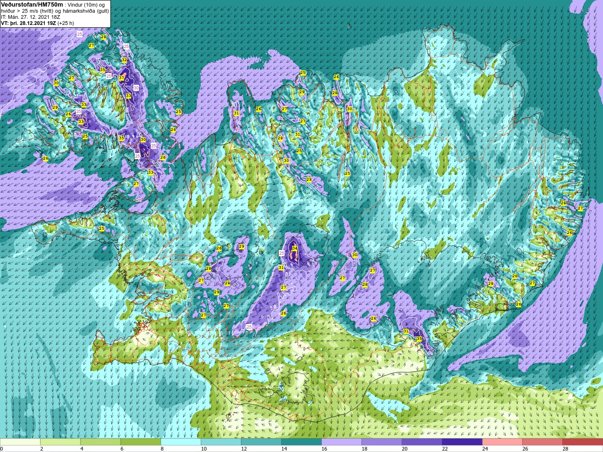This screenshot has height=452, width=603.
Task: Click the salmon legend swatch between 26 and 28
Action: [x=542, y=442]
